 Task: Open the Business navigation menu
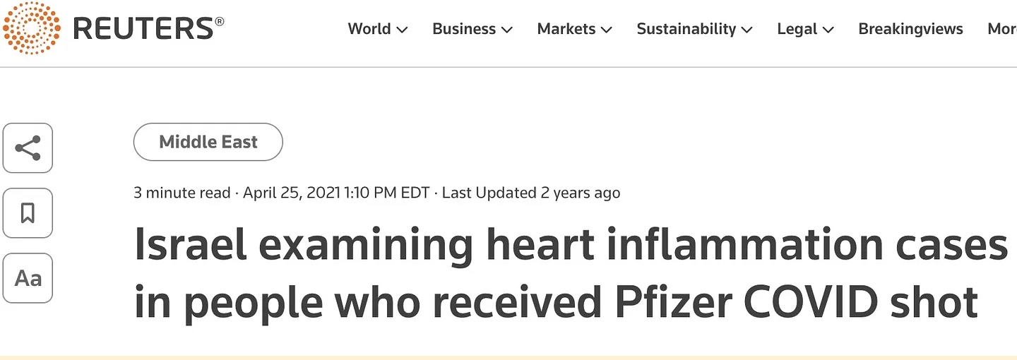(464, 29)
